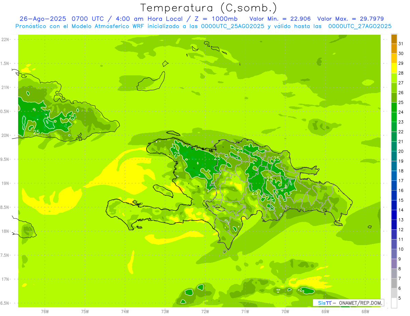
Task: Click the colorbar value label "13"
Action: 401,220
